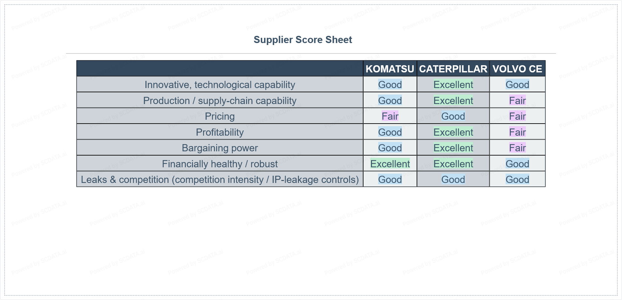Select the KOMATSU column header

[x=390, y=69]
